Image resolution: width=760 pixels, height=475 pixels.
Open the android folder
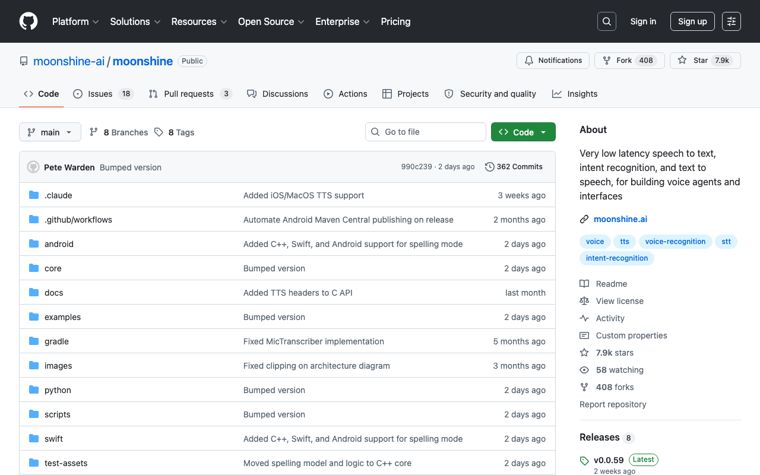tap(59, 244)
